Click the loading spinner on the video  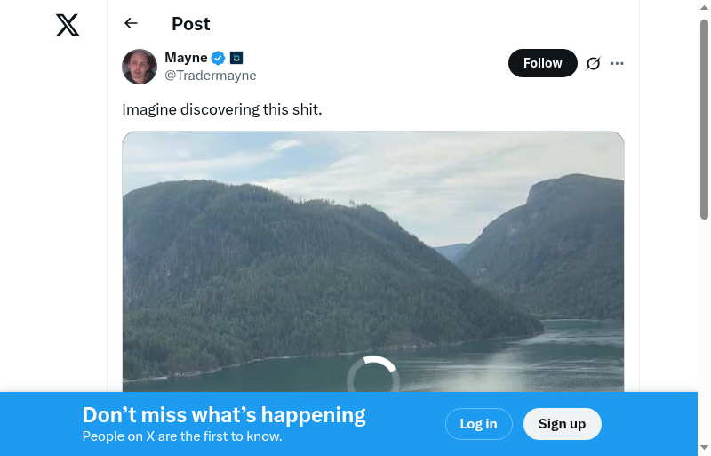373,379
